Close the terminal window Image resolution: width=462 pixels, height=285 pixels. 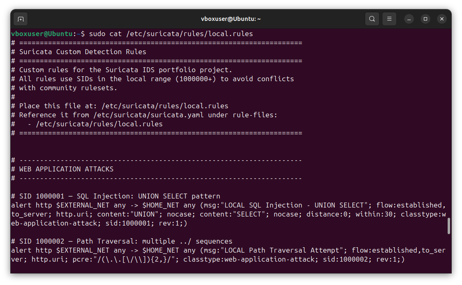[x=441, y=19]
